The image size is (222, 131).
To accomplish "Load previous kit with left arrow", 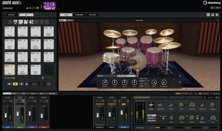I will 33,8.
